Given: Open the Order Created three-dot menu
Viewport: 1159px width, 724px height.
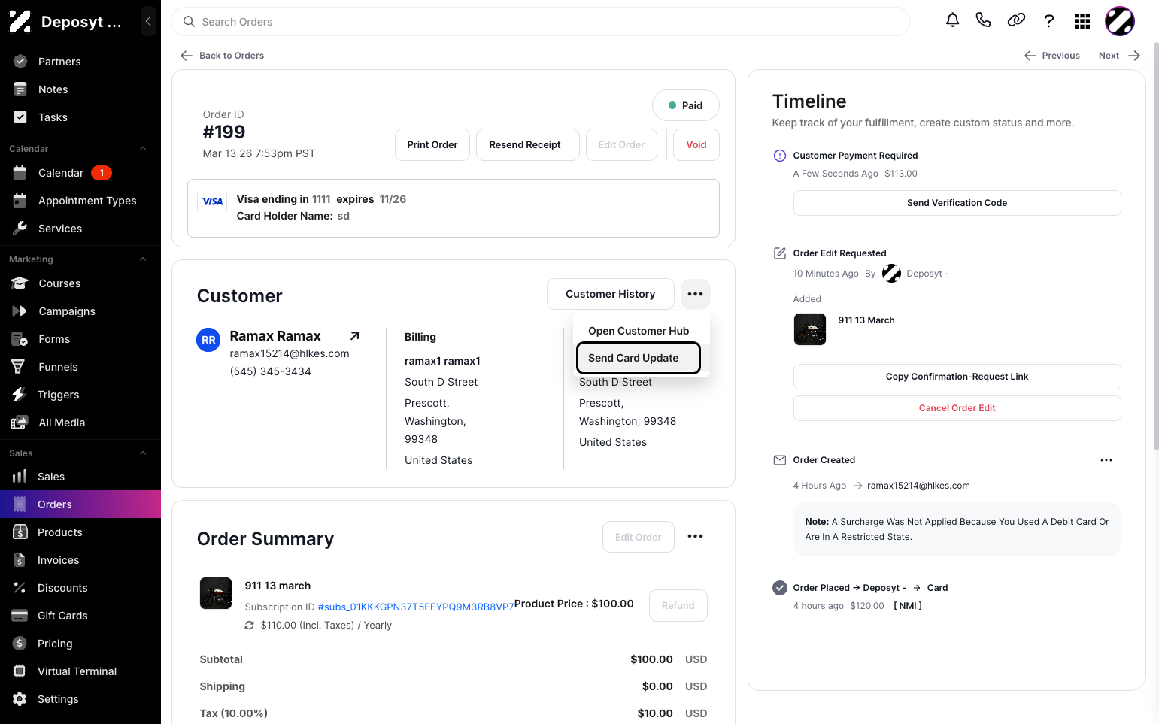Looking at the screenshot, I should [1106, 460].
